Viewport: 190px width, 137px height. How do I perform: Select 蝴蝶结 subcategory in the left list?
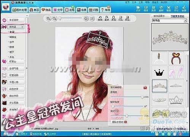pos(13,37)
